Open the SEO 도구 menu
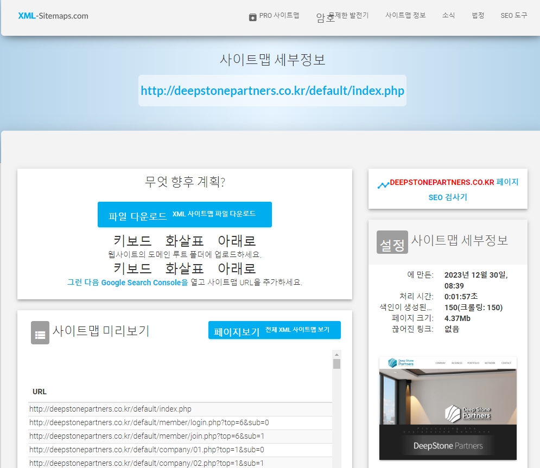The height and width of the screenshot is (468, 540). 513,16
